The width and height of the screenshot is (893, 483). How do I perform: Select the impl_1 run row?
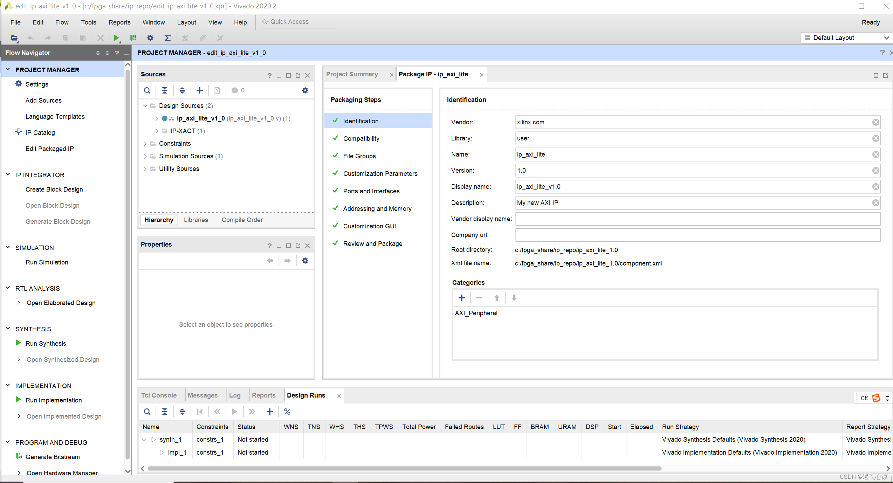[x=515, y=453]
